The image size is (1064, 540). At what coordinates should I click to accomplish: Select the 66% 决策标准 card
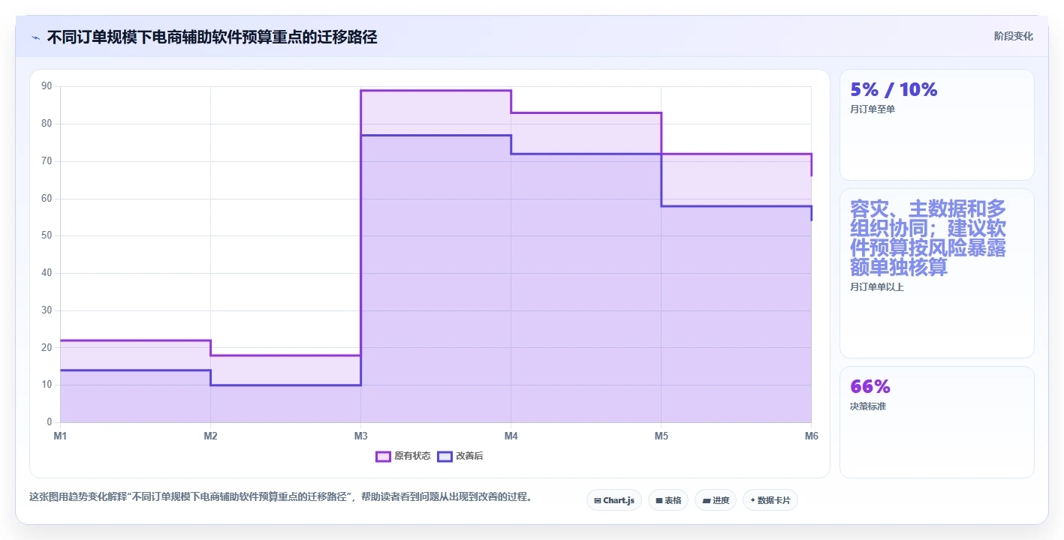(x=936, y=421)
